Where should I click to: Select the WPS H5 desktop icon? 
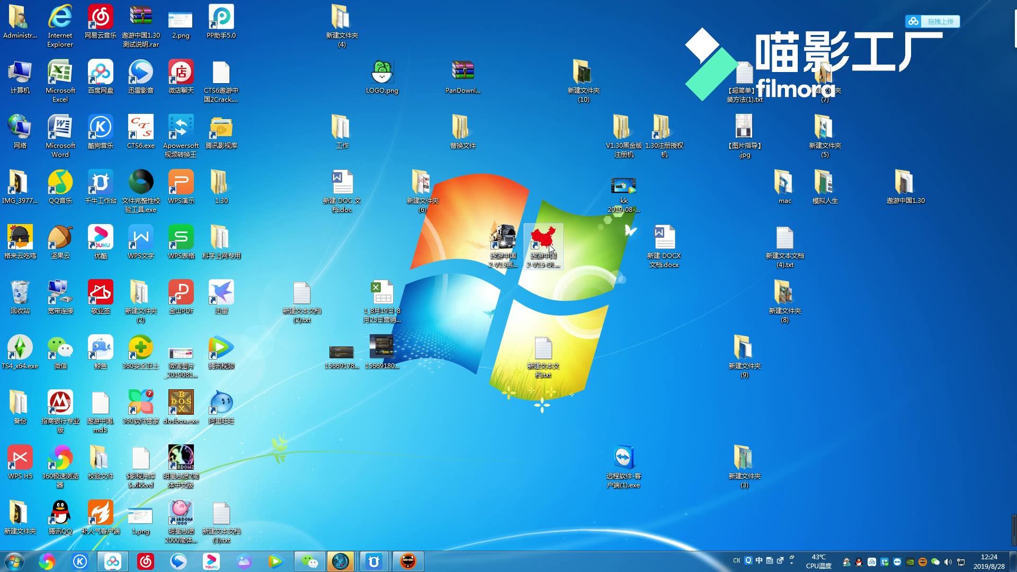click(x=20, y=462)
